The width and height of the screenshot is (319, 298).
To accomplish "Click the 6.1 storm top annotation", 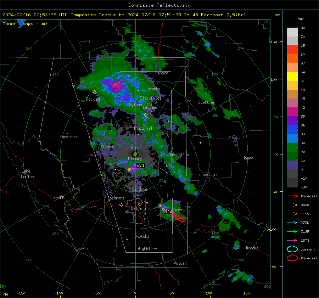I will point(140,165).
